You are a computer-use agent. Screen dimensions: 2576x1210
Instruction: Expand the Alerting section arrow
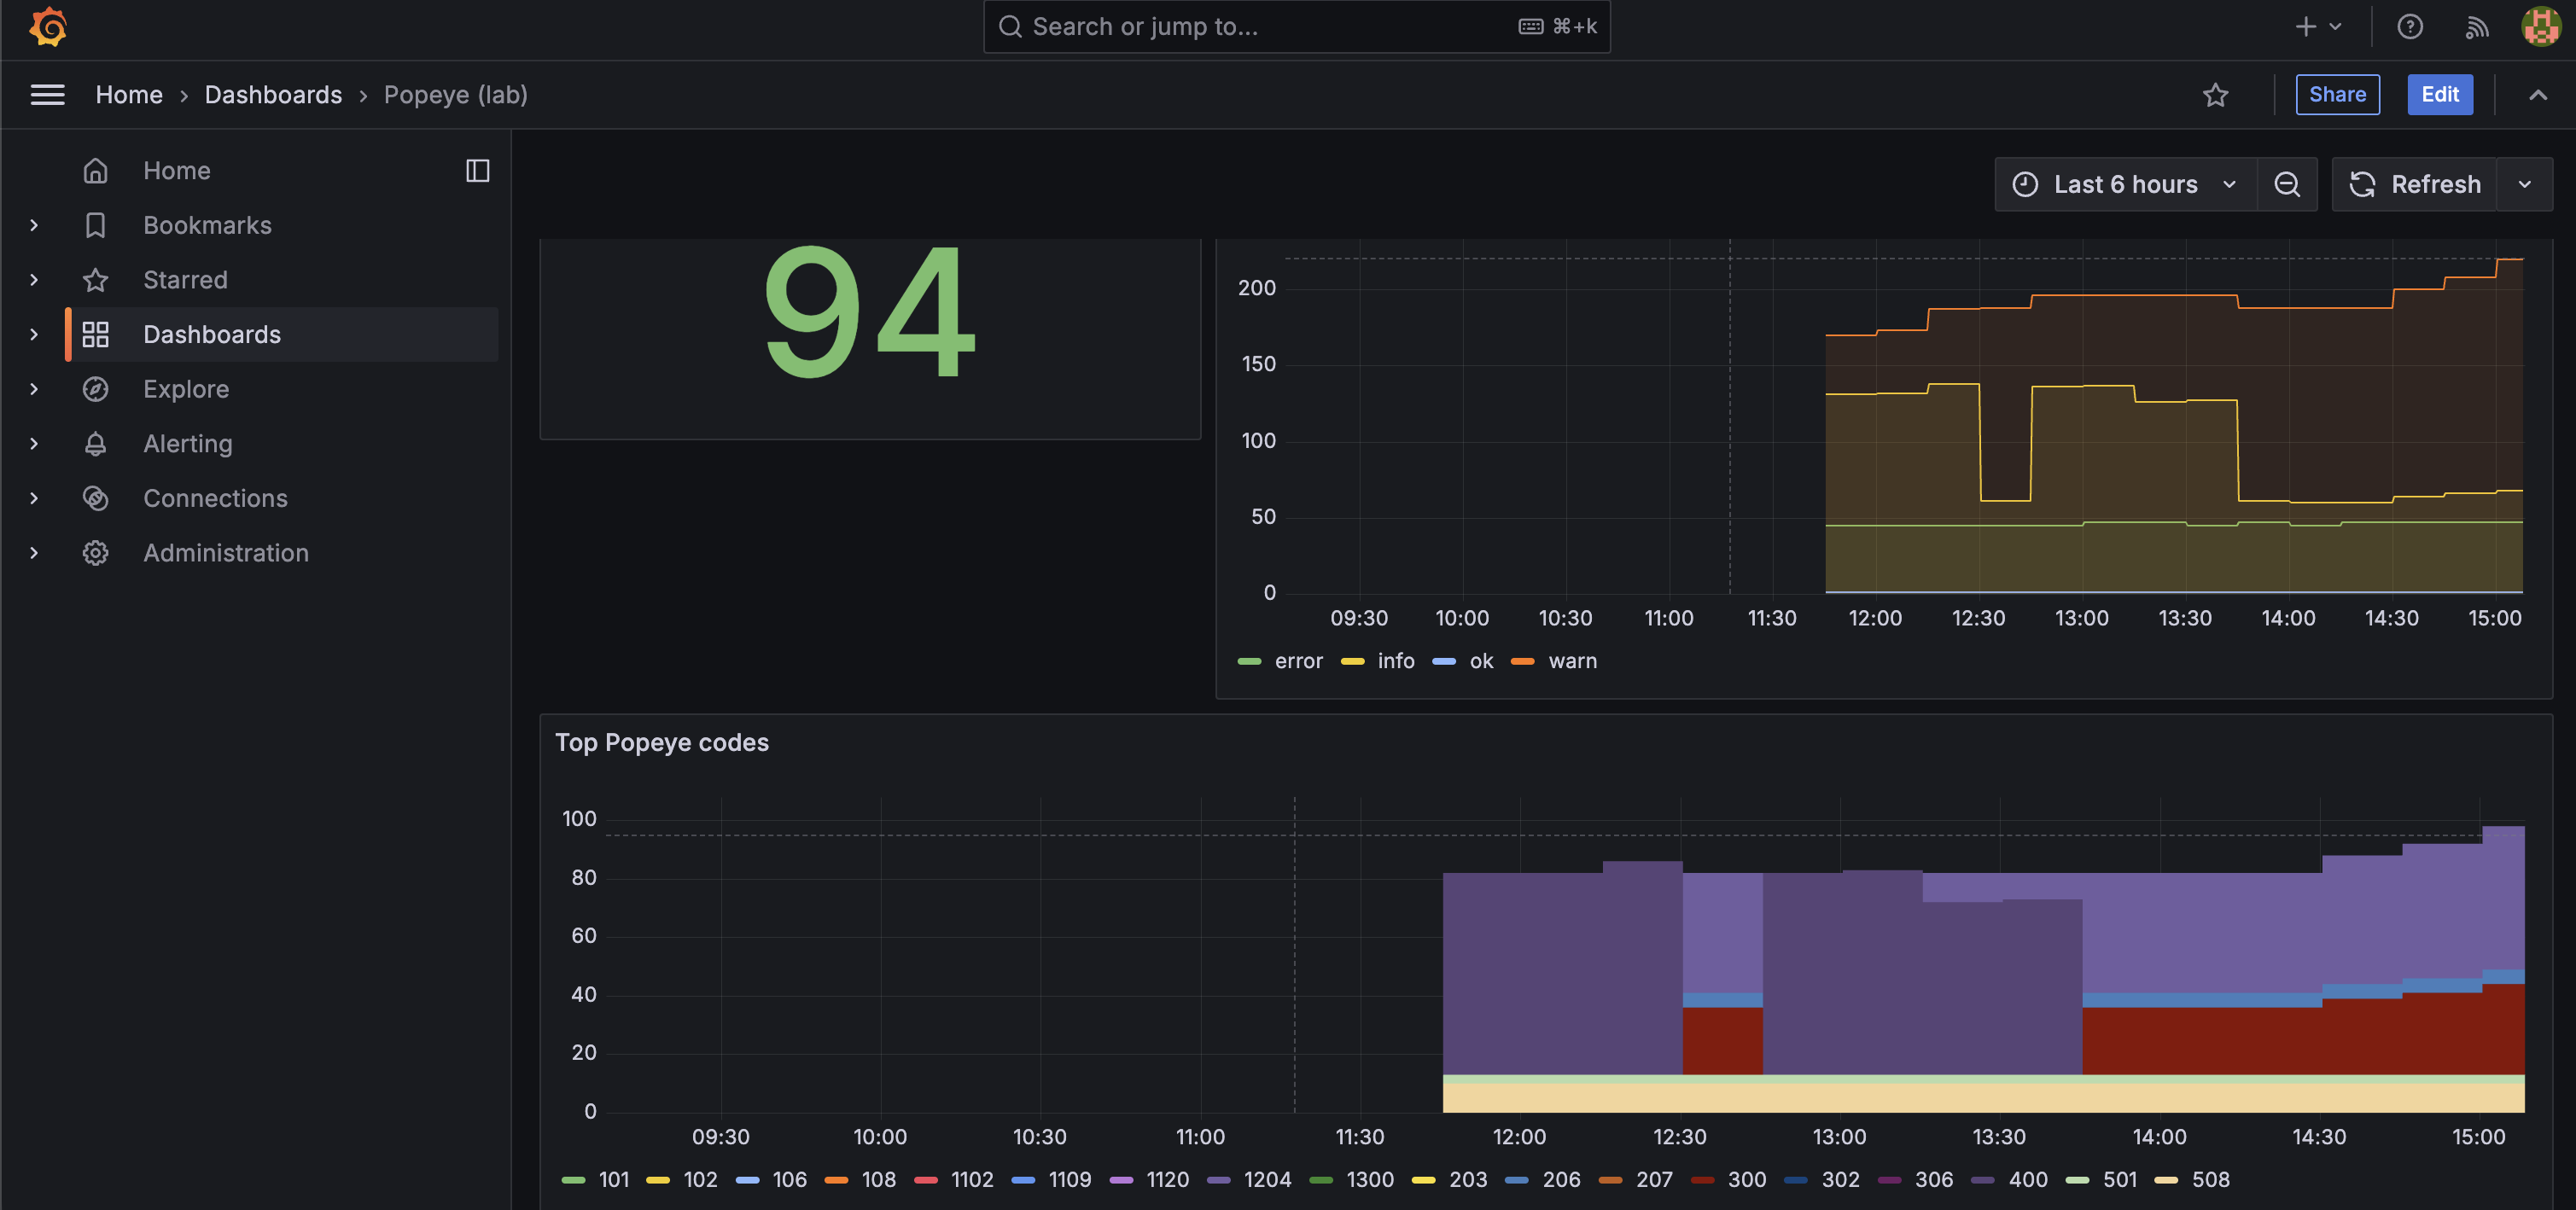(x=34, y=444)
